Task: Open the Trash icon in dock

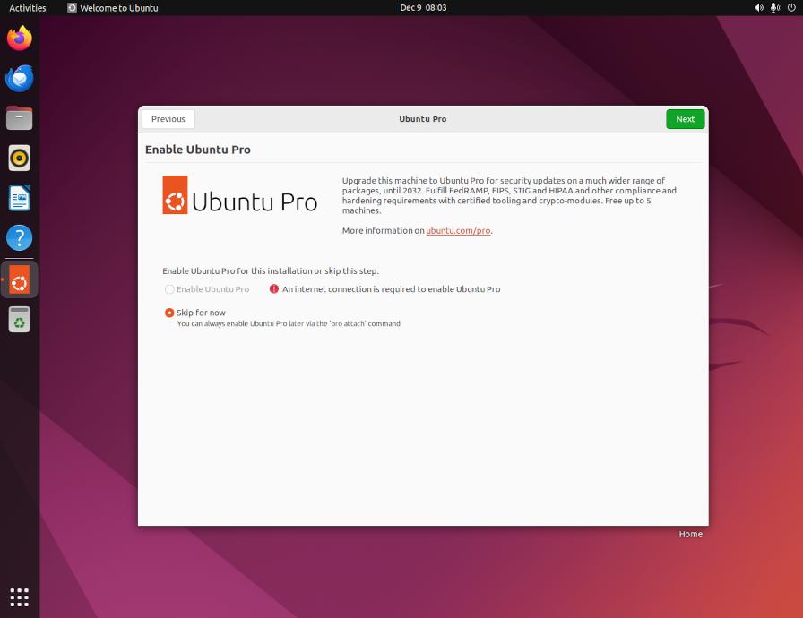Action: point(20,320)
